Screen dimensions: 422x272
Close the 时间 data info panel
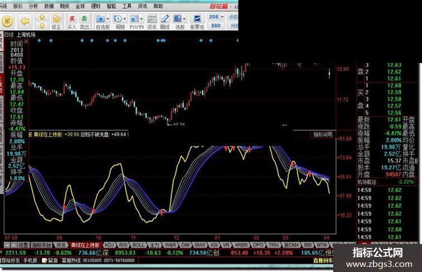26,42
